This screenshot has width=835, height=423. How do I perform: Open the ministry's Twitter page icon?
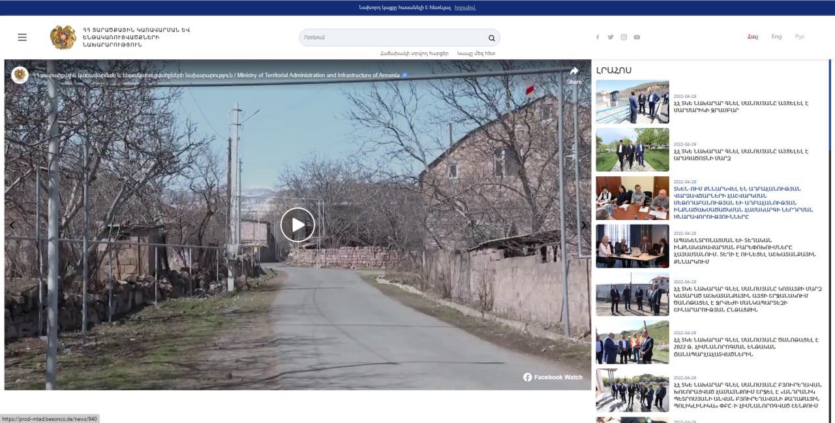(611, 37)
